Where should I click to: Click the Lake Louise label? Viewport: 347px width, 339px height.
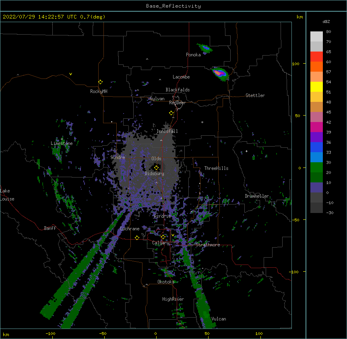click(x=7, y=195)
